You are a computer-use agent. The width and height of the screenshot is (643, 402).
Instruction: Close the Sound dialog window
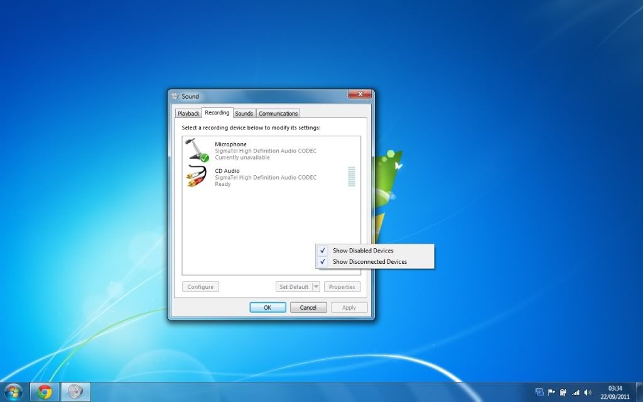tap(360, 94)
